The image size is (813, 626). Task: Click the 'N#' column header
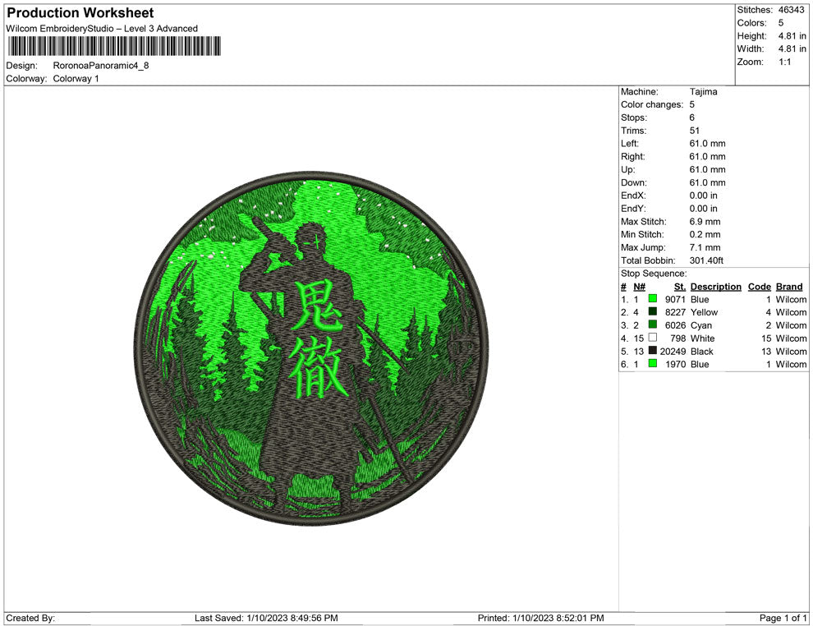point(639,287)
